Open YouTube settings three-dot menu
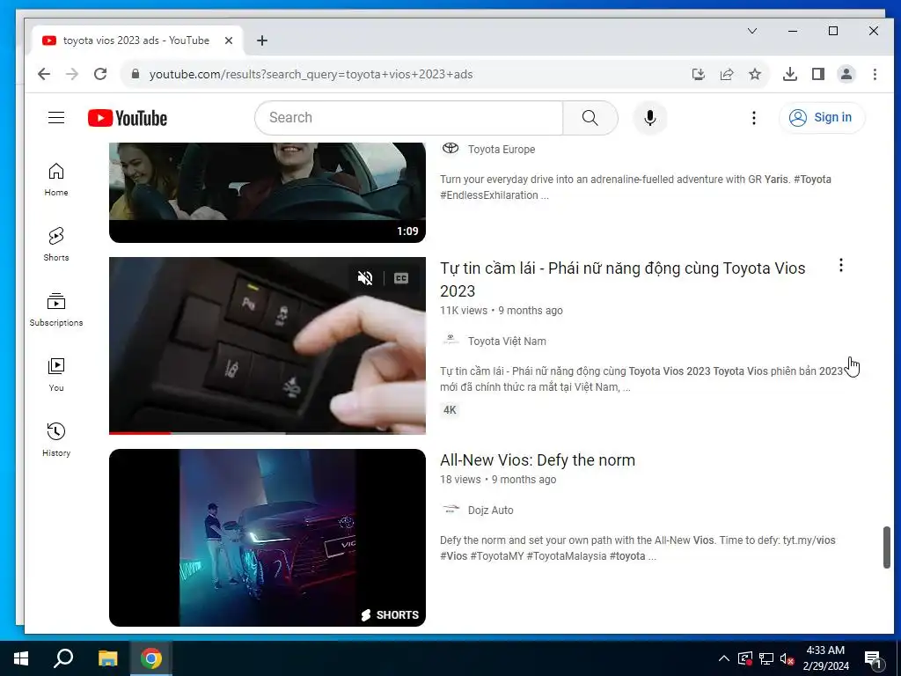This screenshot has height=676, width=901. point(754,118)
